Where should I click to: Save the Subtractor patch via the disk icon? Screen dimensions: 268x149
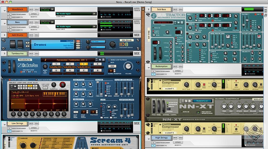[182, 23]
